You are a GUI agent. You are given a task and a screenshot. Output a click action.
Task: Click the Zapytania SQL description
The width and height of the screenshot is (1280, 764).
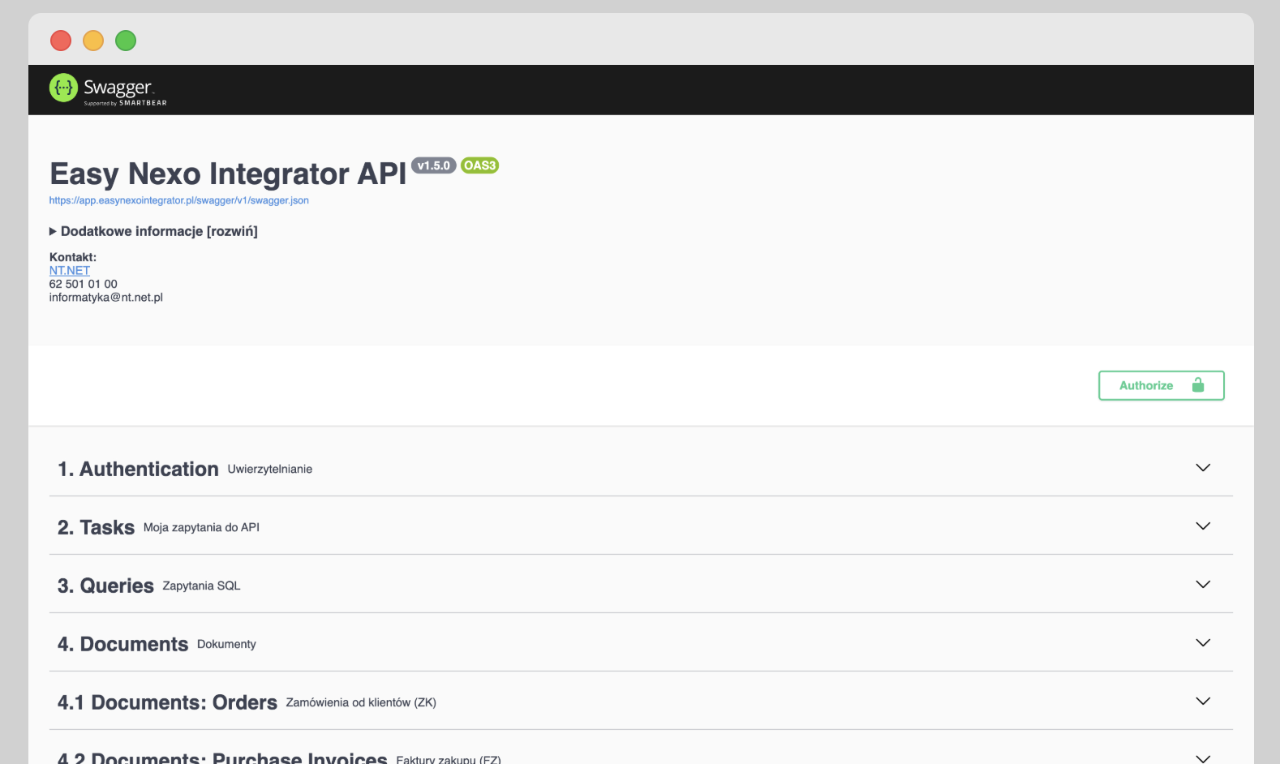pyautogui.click(x=201, y=586)
